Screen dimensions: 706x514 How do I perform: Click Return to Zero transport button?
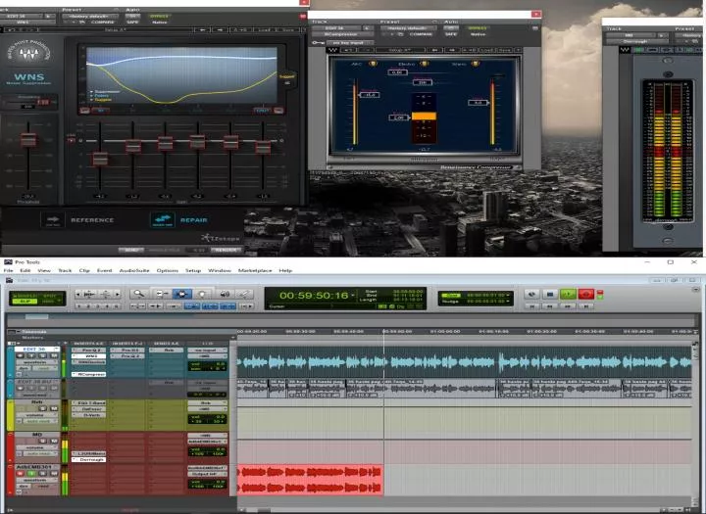coord(532,306)
